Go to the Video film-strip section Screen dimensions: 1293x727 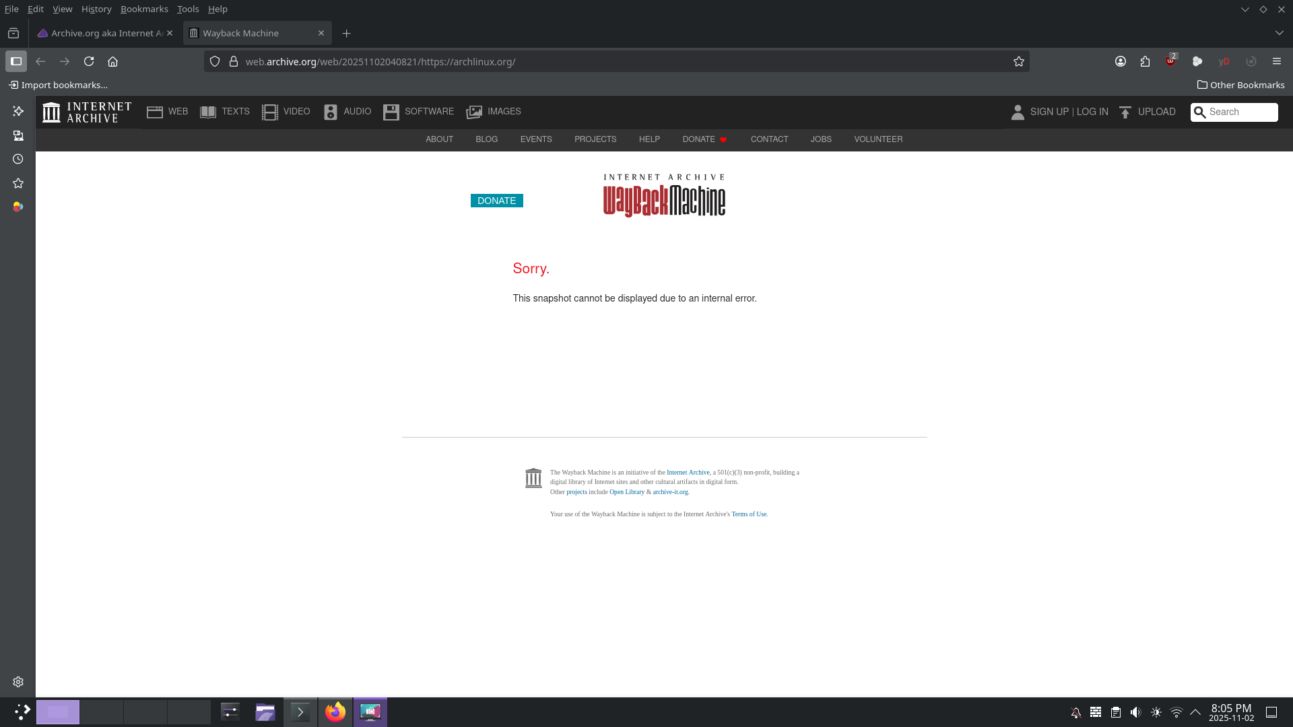pos(286,112)
